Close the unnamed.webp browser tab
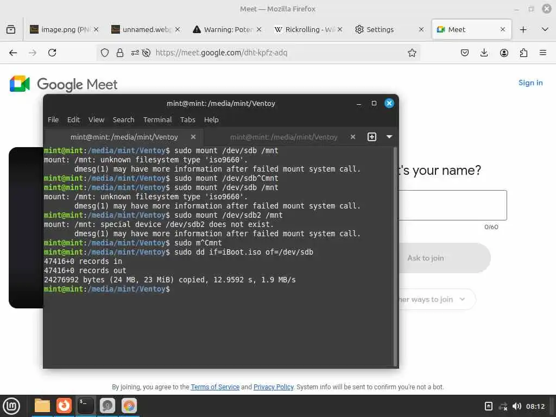 click(x=178, y=29)
